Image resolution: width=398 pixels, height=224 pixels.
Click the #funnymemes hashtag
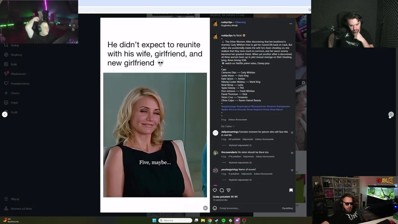click(x=258, y=106)
